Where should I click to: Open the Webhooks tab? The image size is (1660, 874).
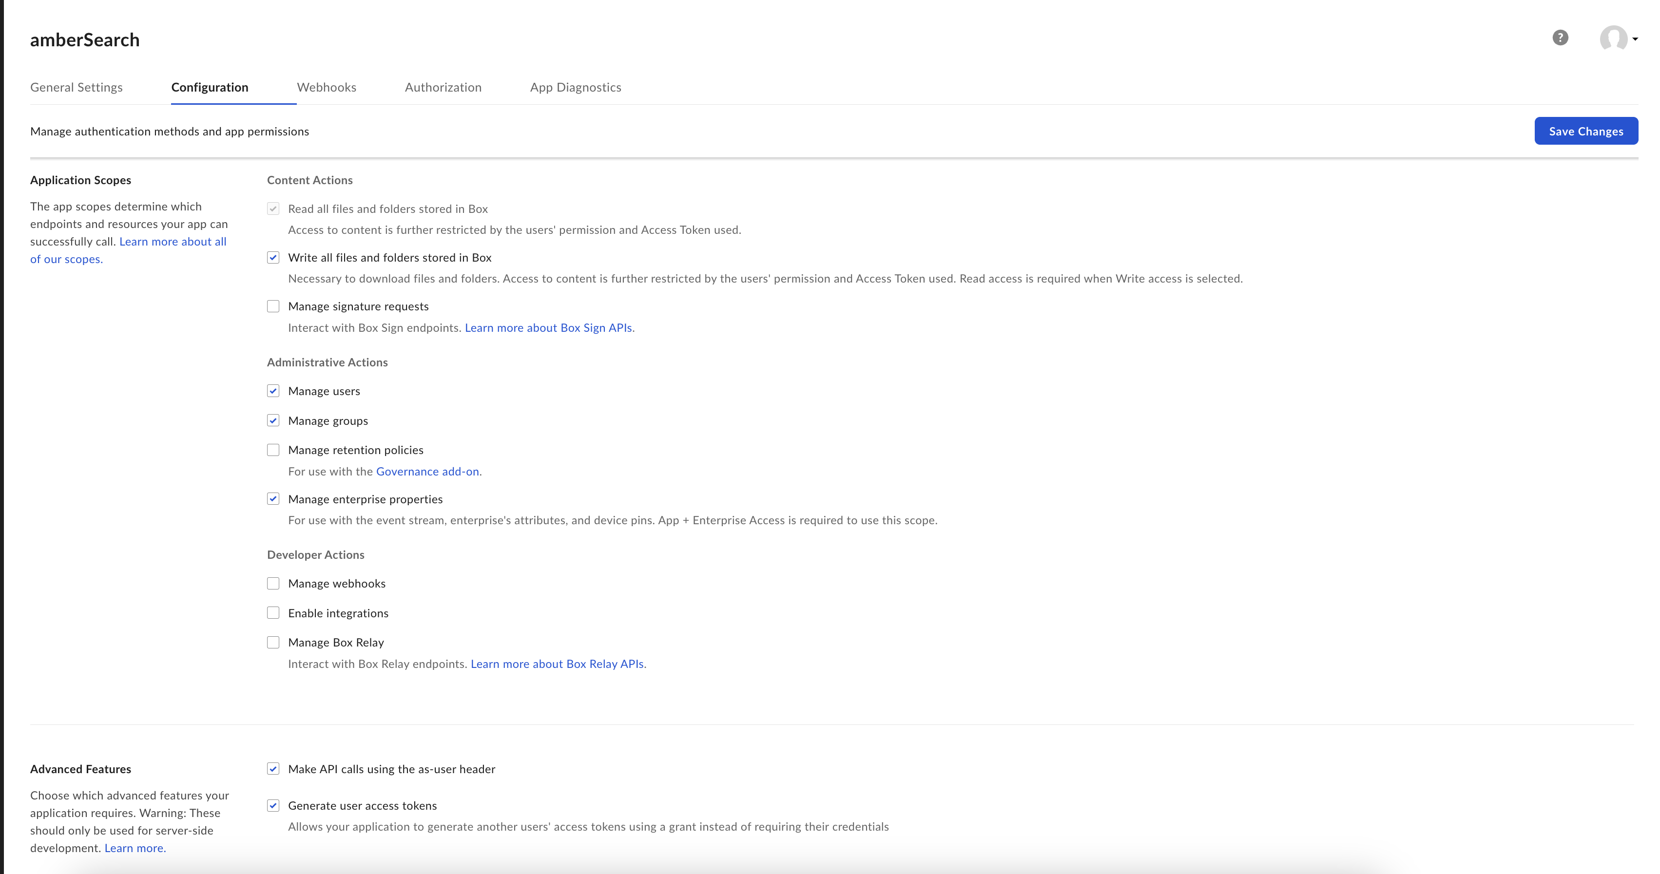pos(326,87)
